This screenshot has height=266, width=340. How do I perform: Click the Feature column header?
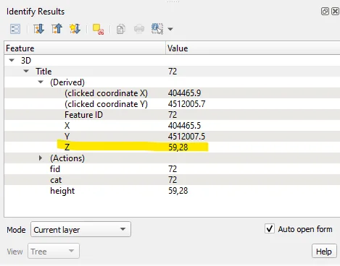pyautogui.click(x=85, y=48)
